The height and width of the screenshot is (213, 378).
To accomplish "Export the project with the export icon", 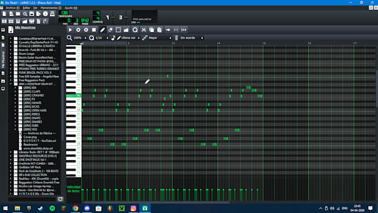I will pos(38,14).
